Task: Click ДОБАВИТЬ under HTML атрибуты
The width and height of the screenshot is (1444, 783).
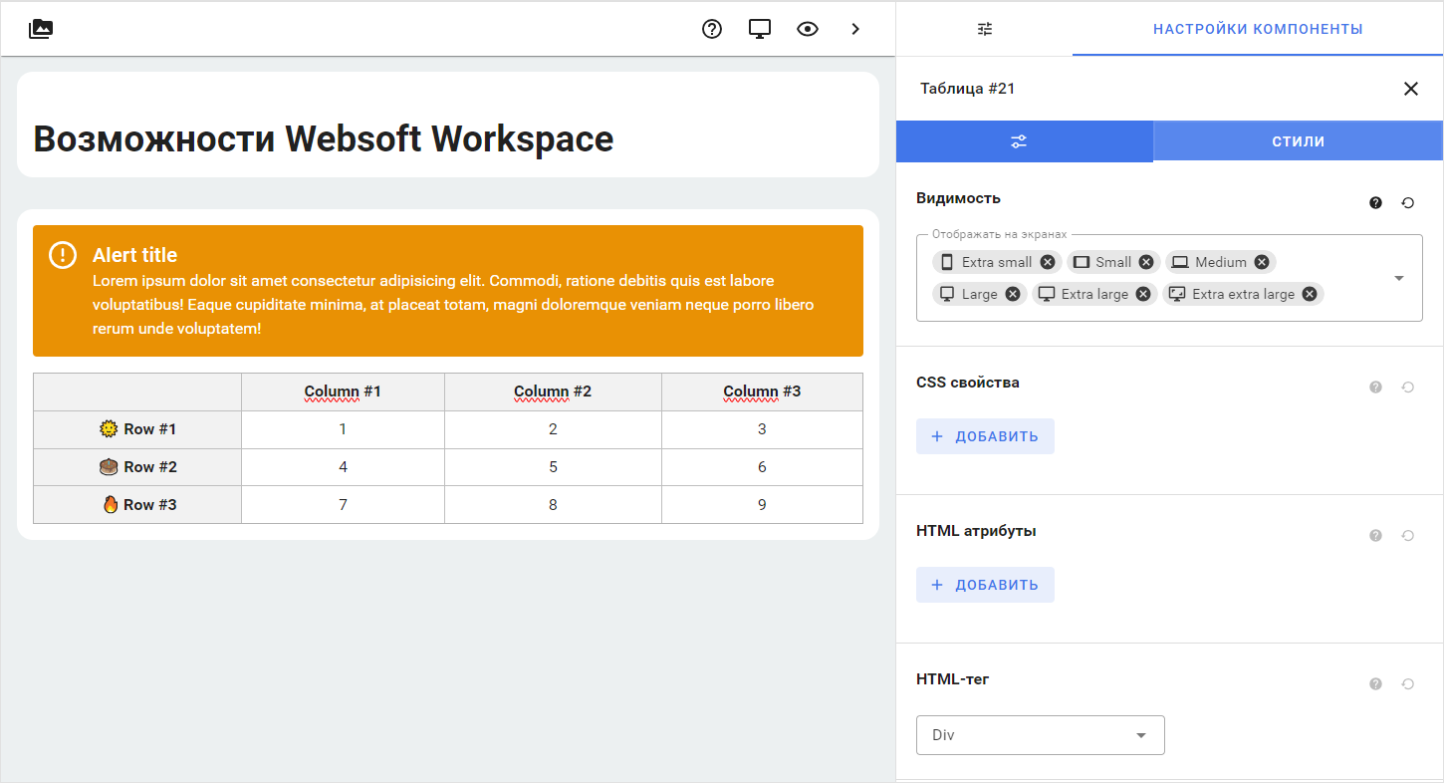Action: (x=985, y=585)
